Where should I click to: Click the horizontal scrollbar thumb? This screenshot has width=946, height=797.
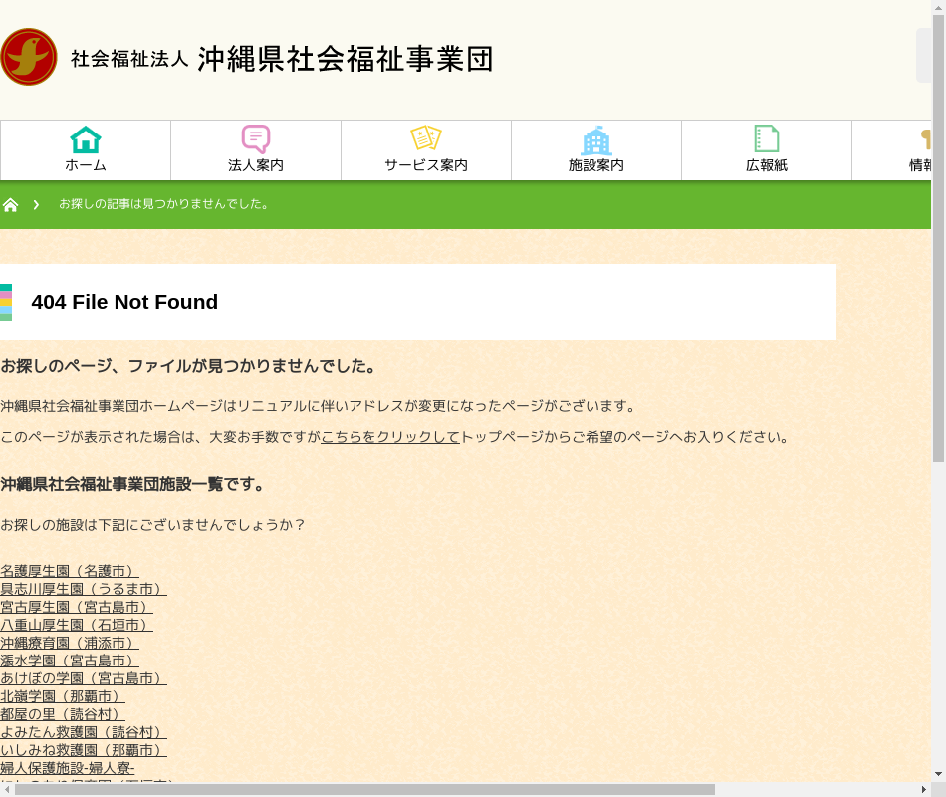(364, 789)
